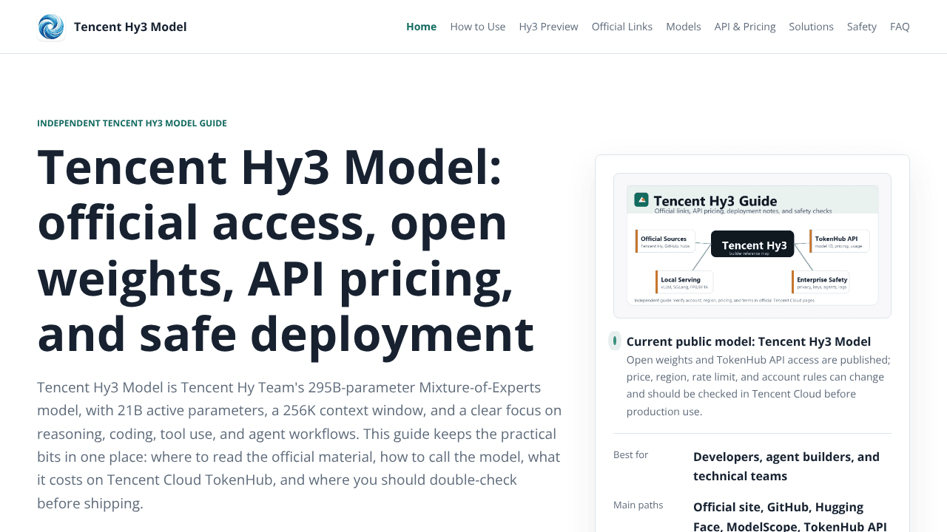
Task: Go to Solutions in the header
Action: coord(811,27)
